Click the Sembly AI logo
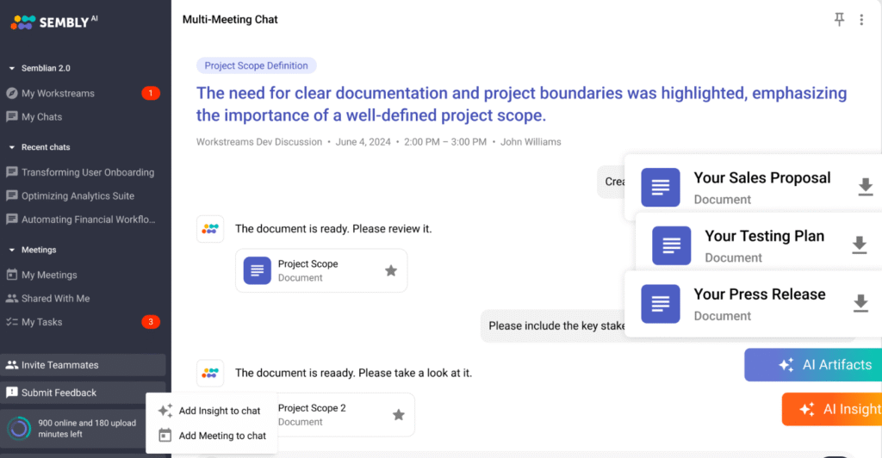882x458 pixels. coord(54,22)
